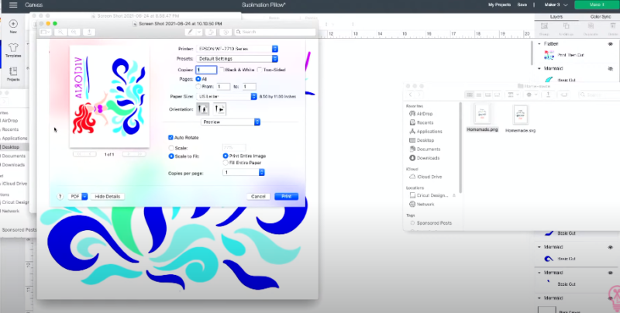620x313 pixels.
Task: Select portrait orientation icon
Action: [204, 109]
